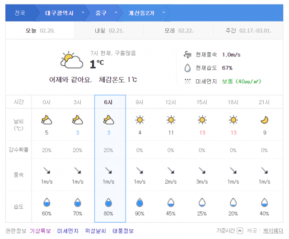289x239 pixels.
Task: Click the 12시 sunny weather icon
Action: (x=171, y=120)
